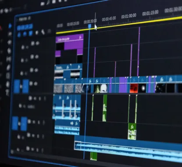Enable voice-over record on A1 track
The image size is (182, 167).
(x=45, y=99)
